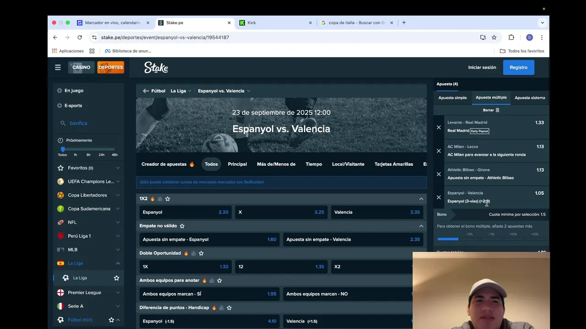Expand Premier League section
The image size is (586, 329).
click(x=118, y=292)
